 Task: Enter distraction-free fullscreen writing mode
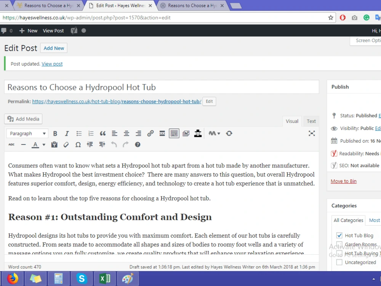[x=312, y=133]
